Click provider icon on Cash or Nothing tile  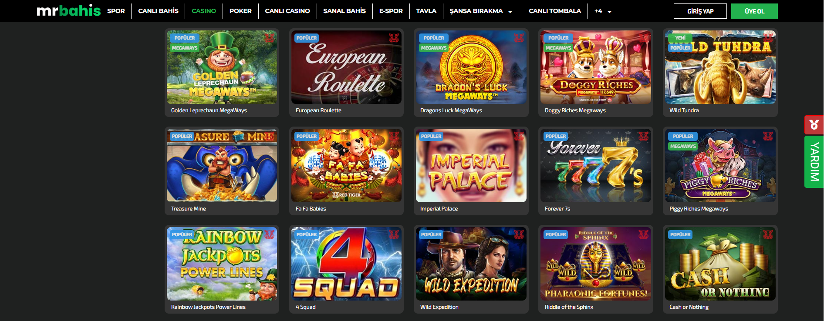(x=768, y=234)
